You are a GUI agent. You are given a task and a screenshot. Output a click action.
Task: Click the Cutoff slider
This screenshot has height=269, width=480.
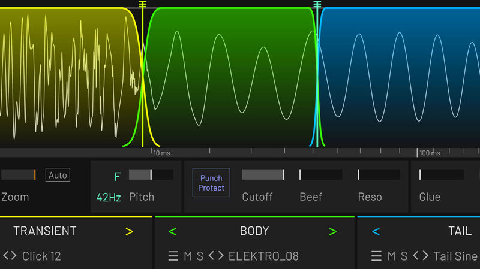pyautogui.click(x=263, y=174)
